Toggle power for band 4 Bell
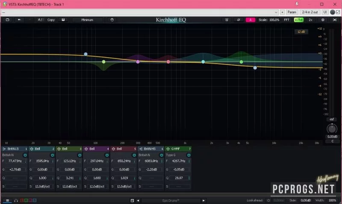This screenshot has height=204, width=342. pyautogui.click(x=107, y=155)
